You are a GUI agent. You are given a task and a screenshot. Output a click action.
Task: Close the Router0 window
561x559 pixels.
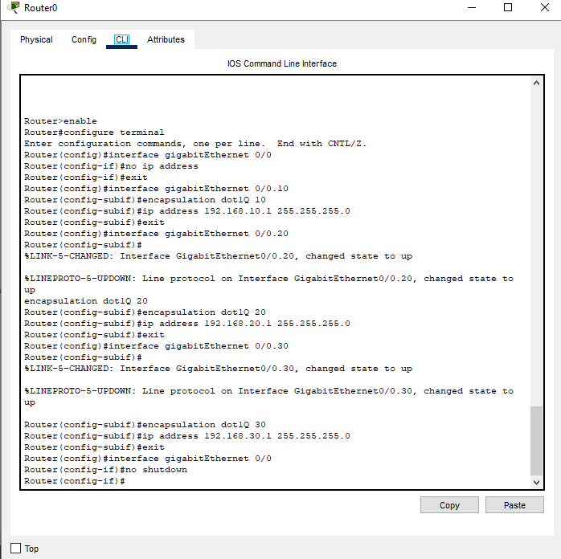pyautogui.click(x=545, y=7)
